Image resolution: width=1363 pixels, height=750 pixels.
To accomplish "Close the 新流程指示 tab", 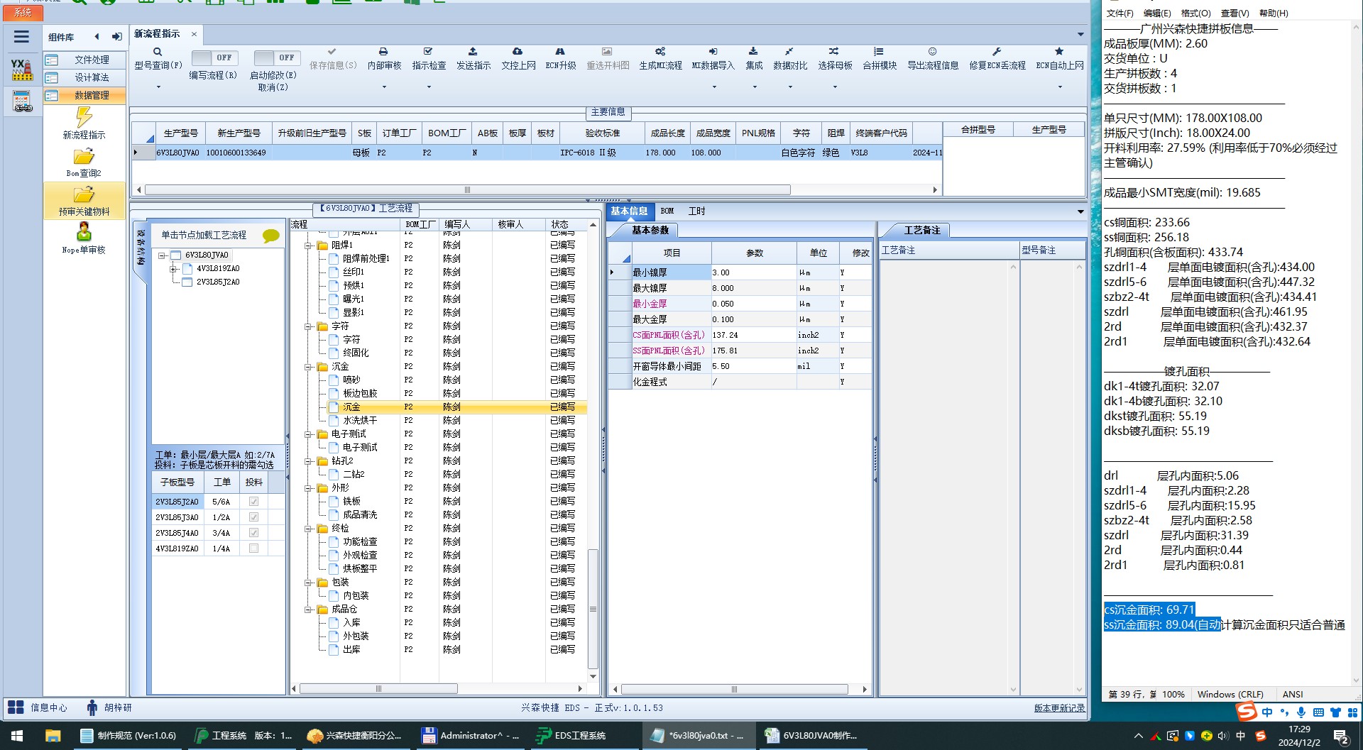I will [194, 34].
